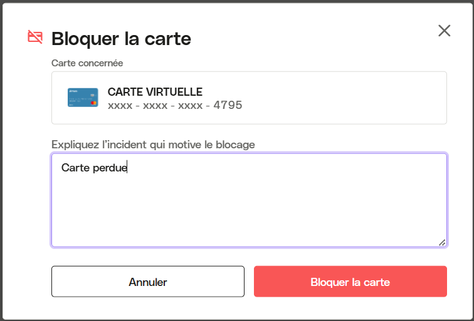Place the cursor right after the word 'perdue'

pos(127,168)
